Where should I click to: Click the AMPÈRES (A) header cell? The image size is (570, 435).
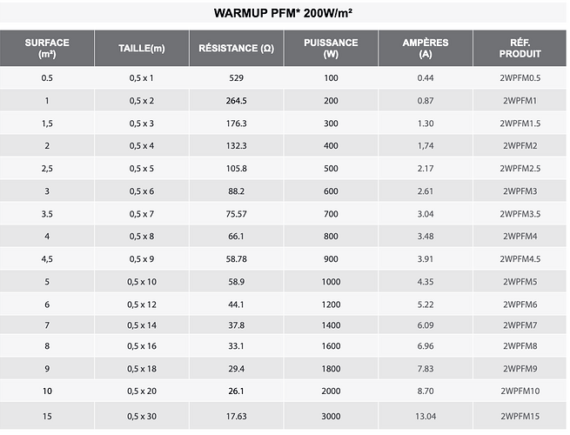point(426,49)
